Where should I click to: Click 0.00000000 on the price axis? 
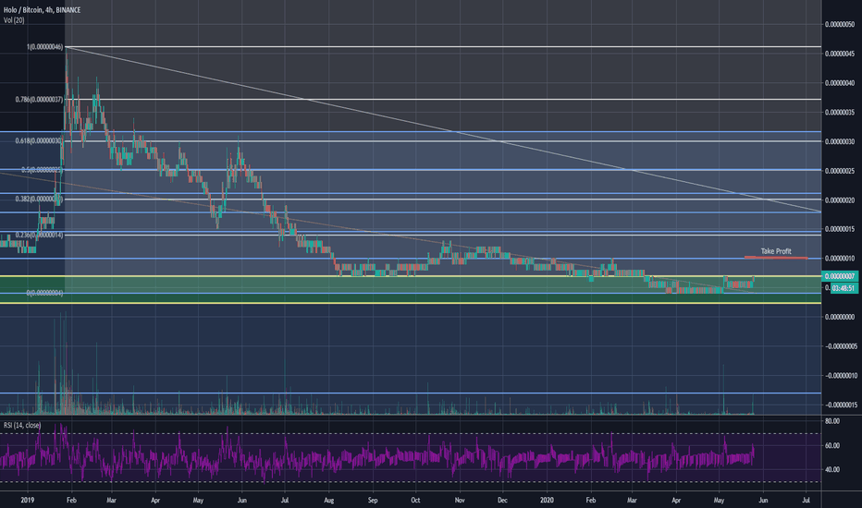coord(840,317)
